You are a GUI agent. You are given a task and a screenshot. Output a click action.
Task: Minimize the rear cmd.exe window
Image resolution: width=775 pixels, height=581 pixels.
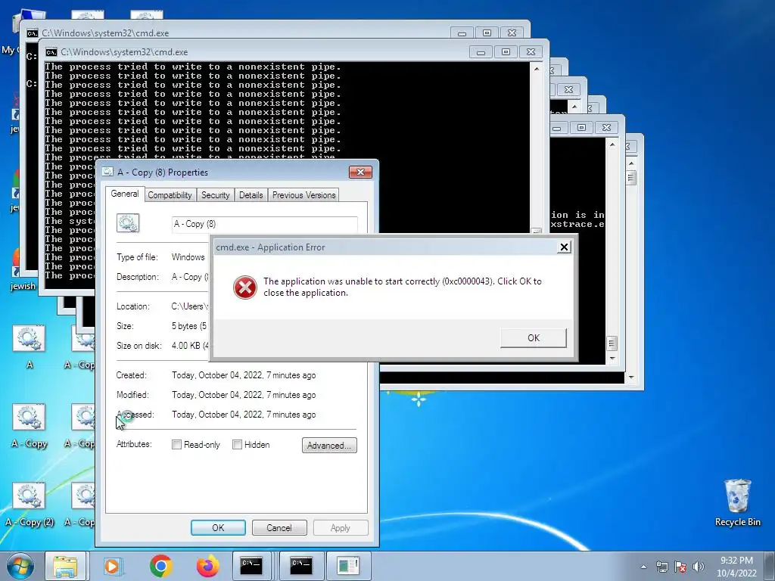462,33
